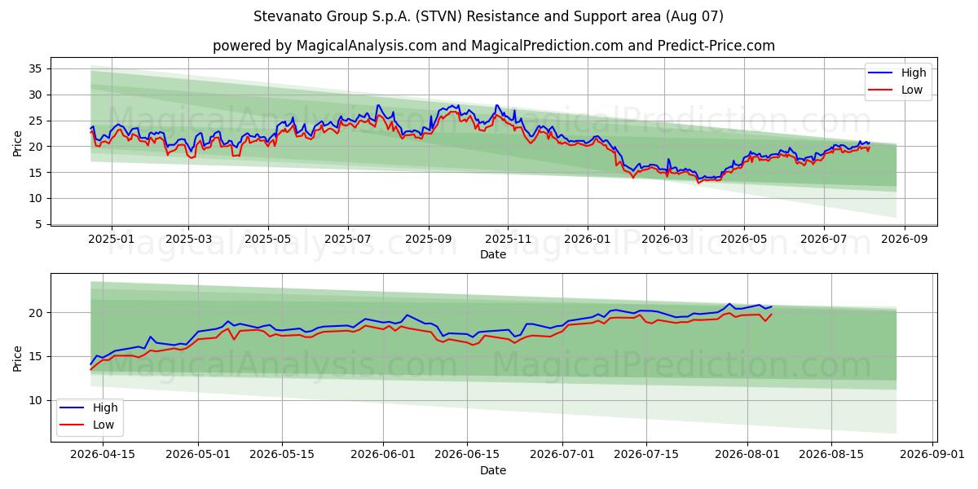Click the '2025-07' x-axis label

coord(348,238)
